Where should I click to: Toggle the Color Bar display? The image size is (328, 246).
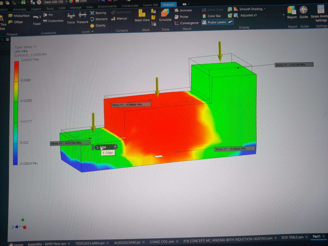click(x=212, y=16)
